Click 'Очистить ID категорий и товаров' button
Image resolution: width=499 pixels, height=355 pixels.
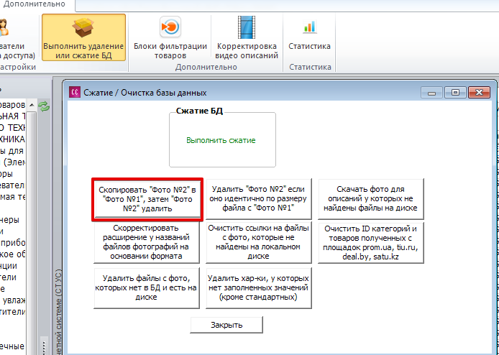pos(371,242)
